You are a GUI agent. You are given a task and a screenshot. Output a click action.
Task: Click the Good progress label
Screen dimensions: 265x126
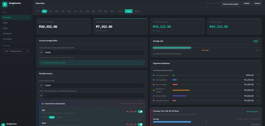click(x=252, y=112)
